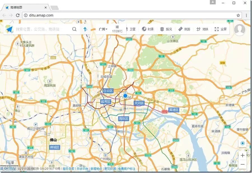Viewport: 252px width, 173px height.
Task: Click the 洪梅镇 town label
Action: click(x=225, y=153)
